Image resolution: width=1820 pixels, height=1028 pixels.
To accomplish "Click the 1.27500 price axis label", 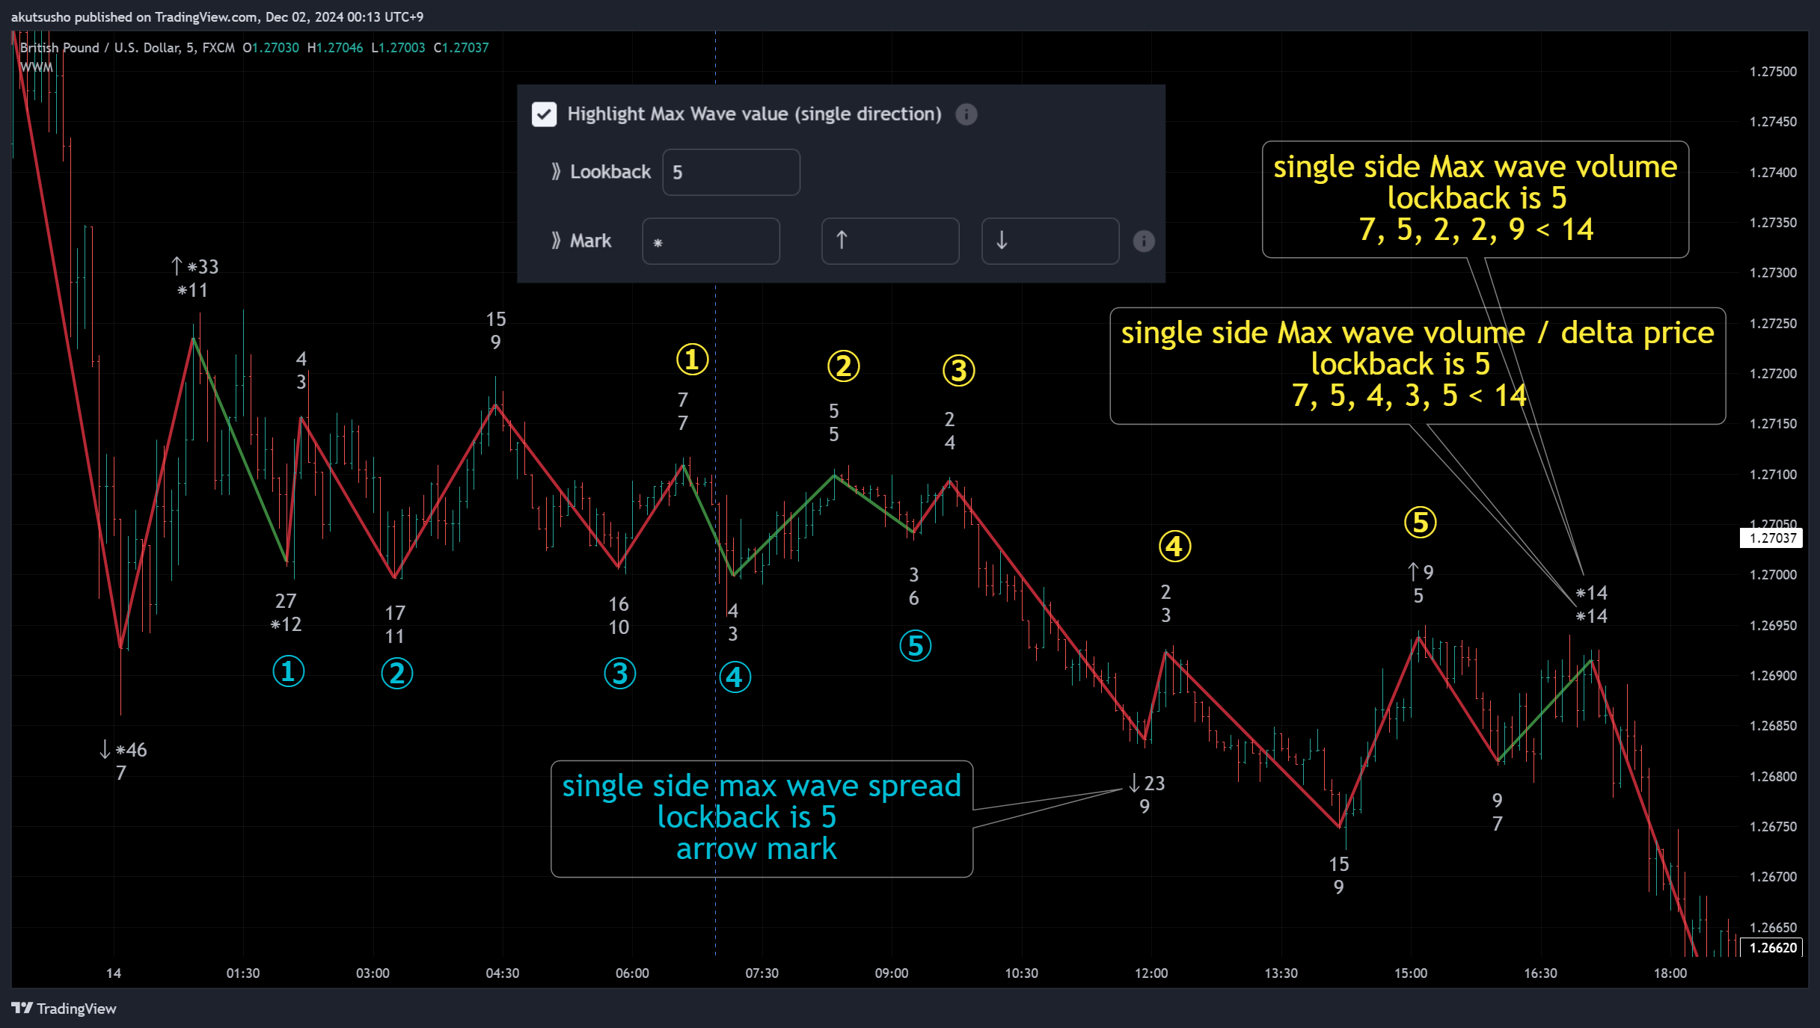I will pyautogui.click(x=1773, y=72).
